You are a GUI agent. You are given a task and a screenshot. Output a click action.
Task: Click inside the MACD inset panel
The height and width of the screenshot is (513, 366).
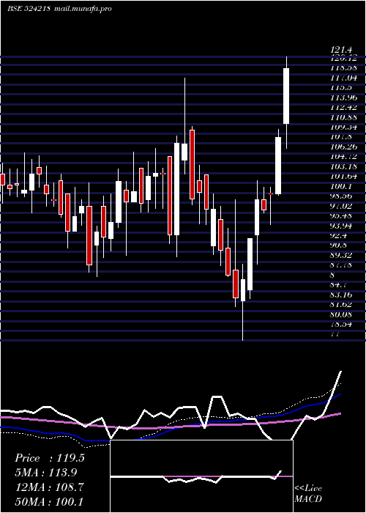[201, 476]
